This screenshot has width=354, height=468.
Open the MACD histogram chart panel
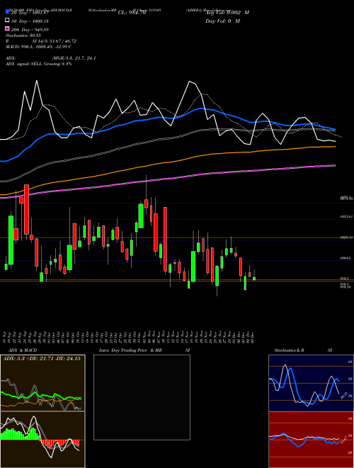point(42,440)
